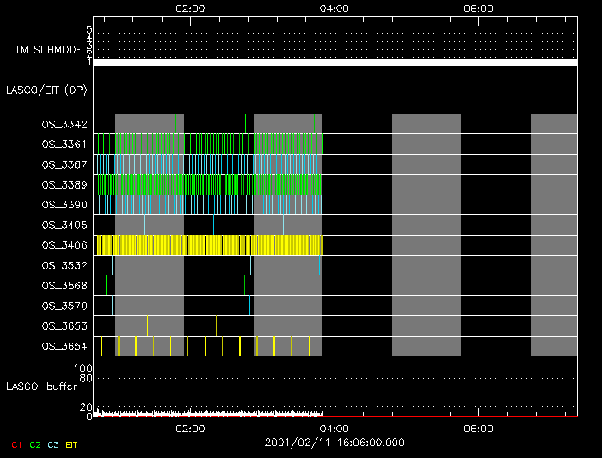Click the 100 tick on buffer axis
The width and height of the screenshot is (602, 458).
tap(83, 368)
